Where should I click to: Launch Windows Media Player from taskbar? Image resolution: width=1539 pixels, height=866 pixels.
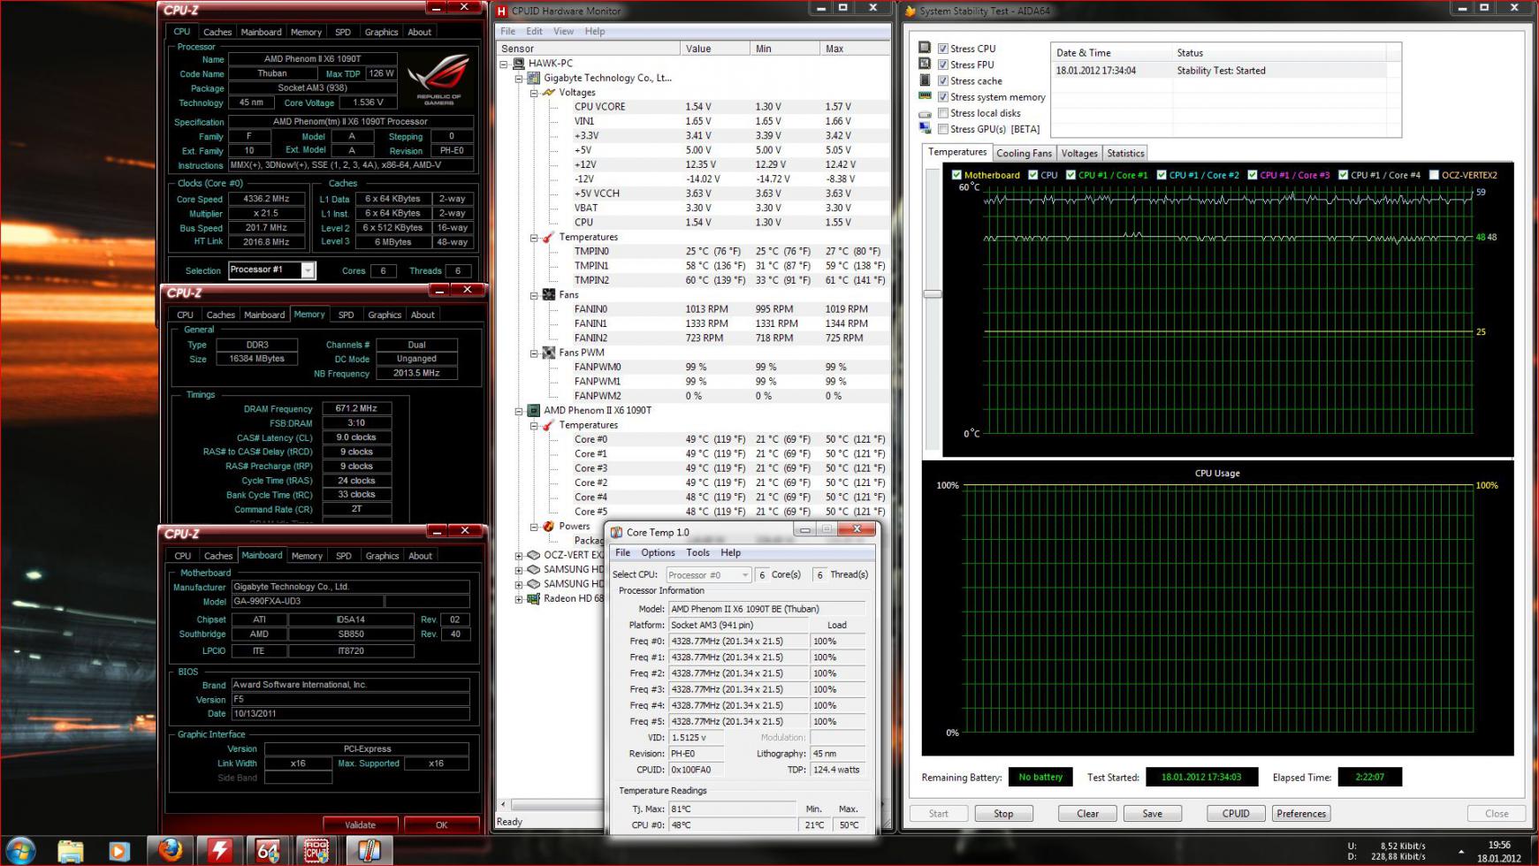[x=118, y=851]
